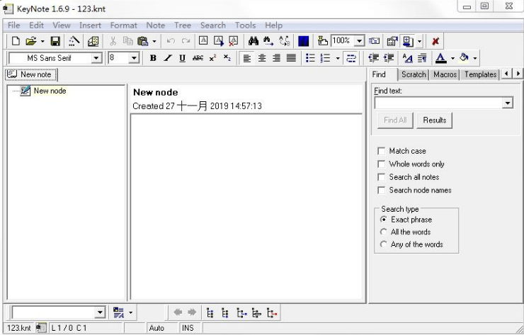Viewport: 524px width, 335px height.
Task: Click the copy icon in toolbar
Action: click(128, 41)
